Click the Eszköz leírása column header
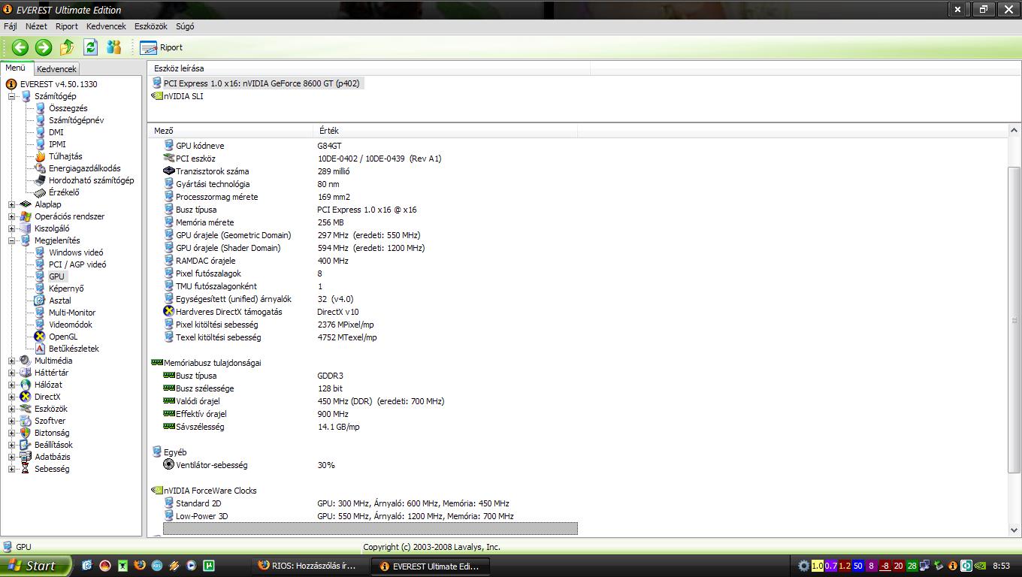 [x=369, y=68]
